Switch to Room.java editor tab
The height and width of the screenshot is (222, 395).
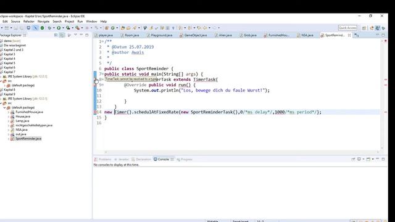[x=130, y=35]
